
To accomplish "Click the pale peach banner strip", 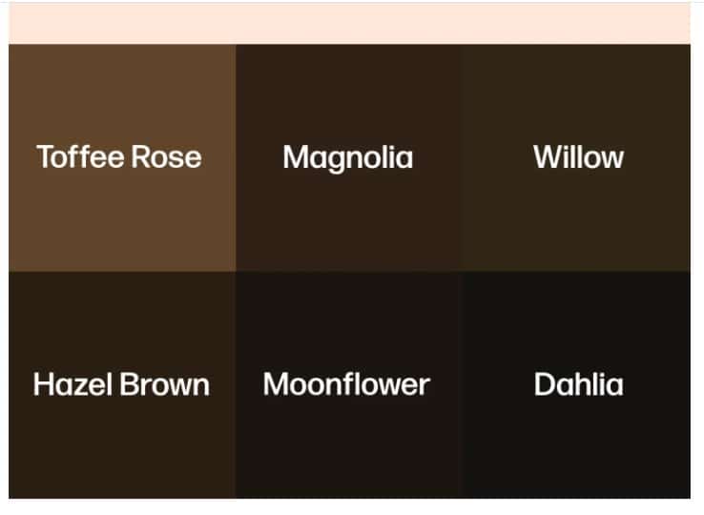I will point(349,24).
